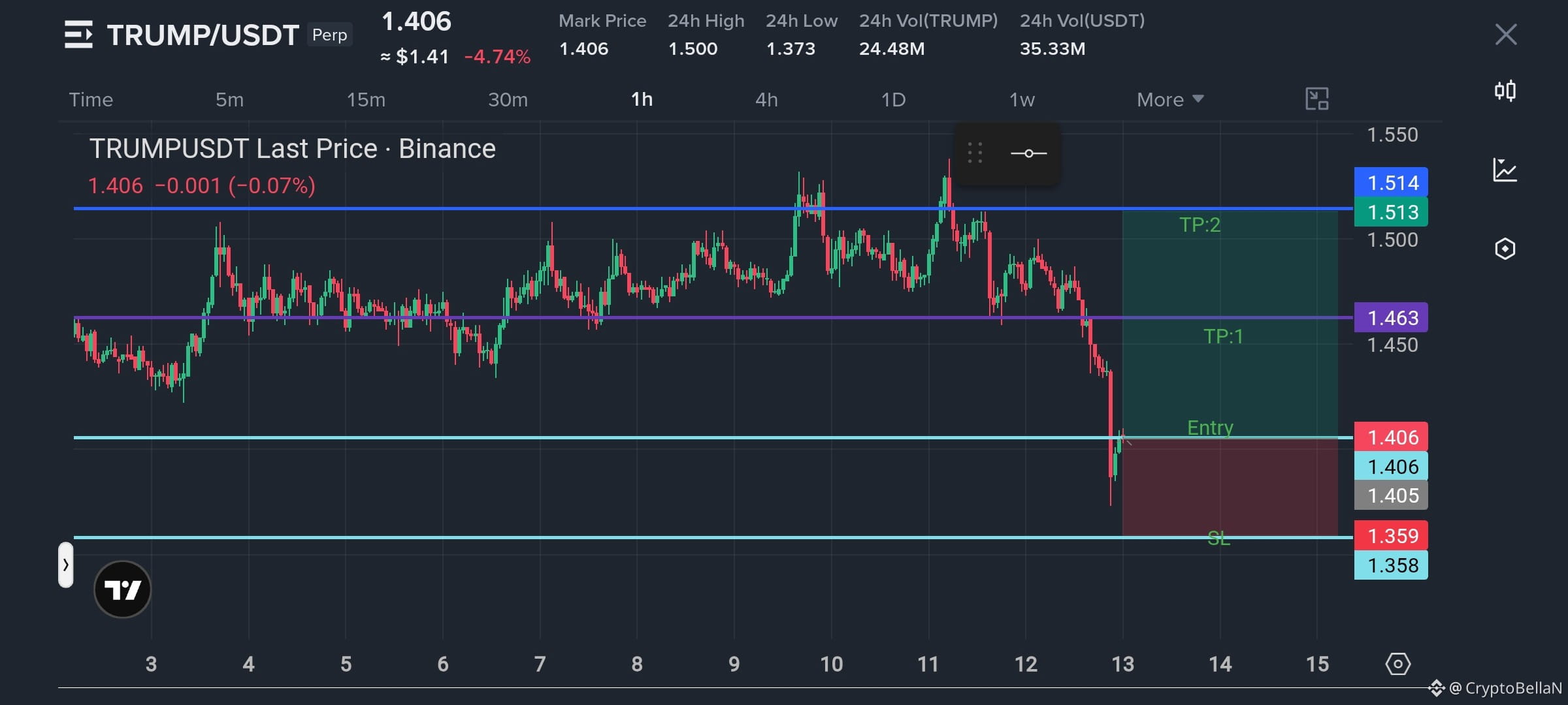The image size is (1568, 705).
Task: Click the drag handle dots on floating toolbar
Action: 975,153
